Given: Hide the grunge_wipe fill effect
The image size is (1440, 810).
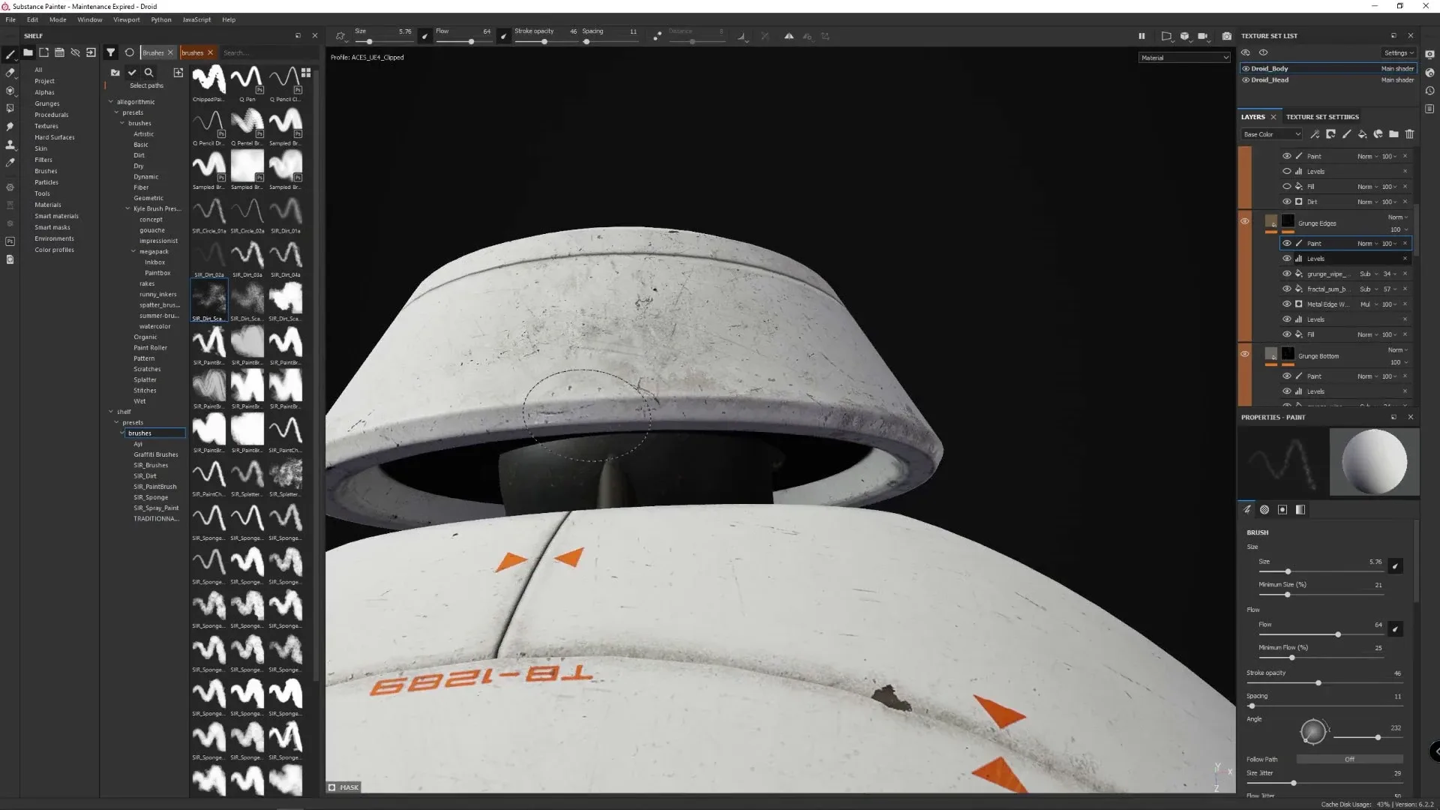Looking at the screenshot, I should pyautogui.click(x=1287, y=274).
